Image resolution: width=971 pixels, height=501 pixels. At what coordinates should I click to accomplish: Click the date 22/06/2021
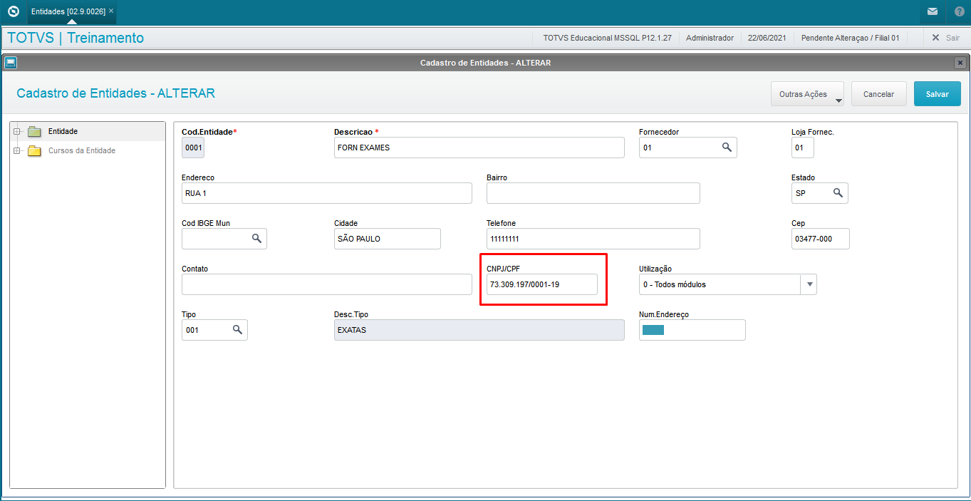coord(767,38)
